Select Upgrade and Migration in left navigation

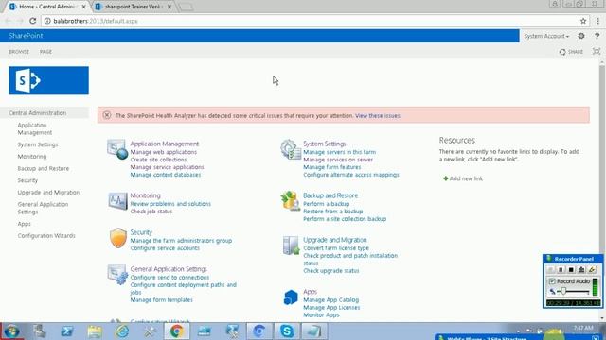[48, 193]
